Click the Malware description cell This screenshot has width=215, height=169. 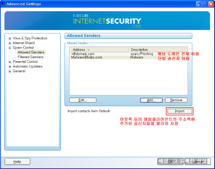click(x=137, y=57)
